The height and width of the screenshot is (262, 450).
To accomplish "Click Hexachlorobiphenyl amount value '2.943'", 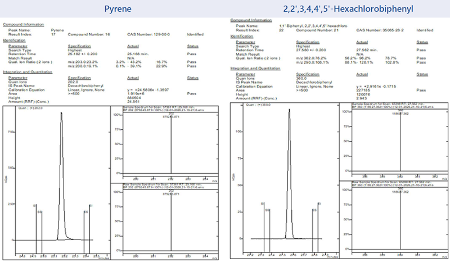I will (x=361, y=98).
